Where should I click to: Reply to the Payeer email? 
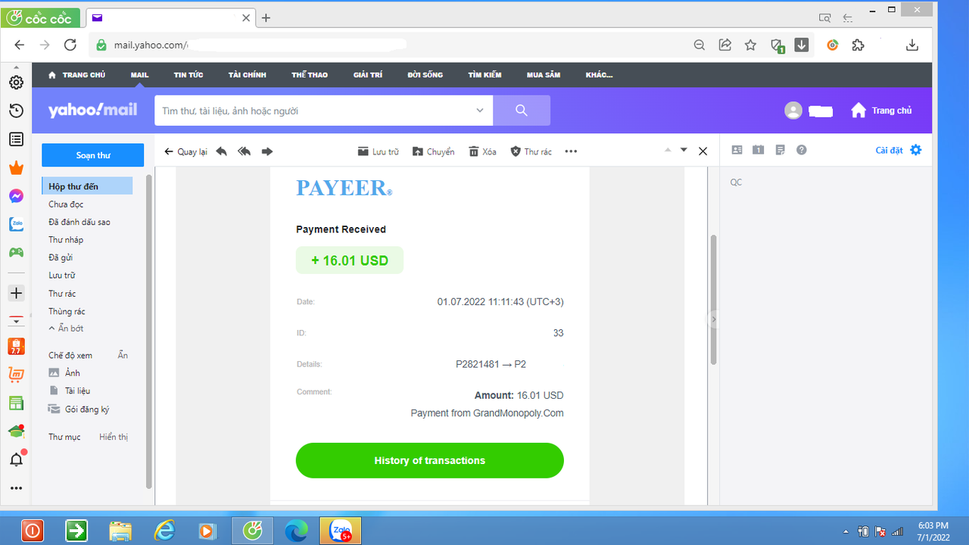tap(221, 151)
